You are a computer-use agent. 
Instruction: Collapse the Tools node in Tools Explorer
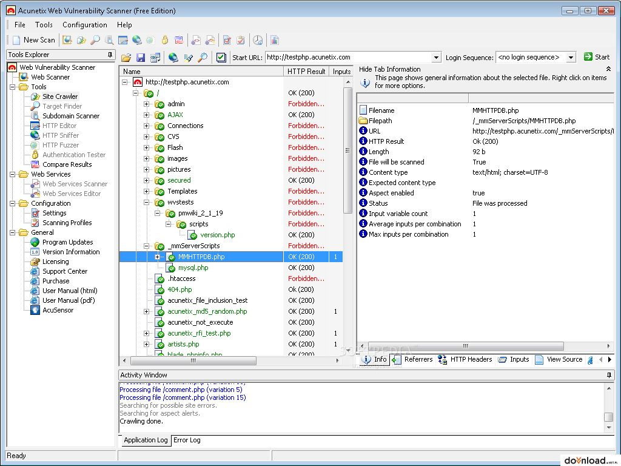point(13,87)
